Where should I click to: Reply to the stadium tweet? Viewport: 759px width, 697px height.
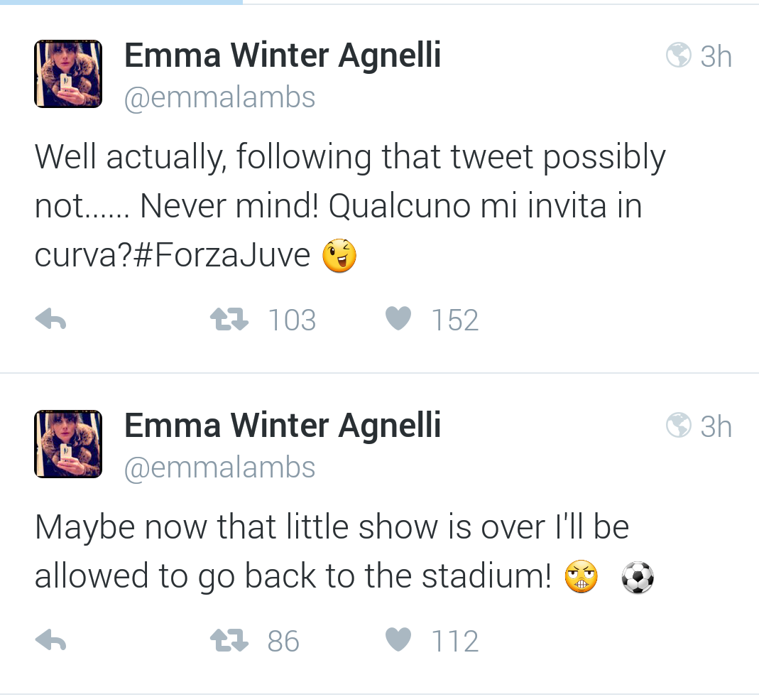[50, 642]
